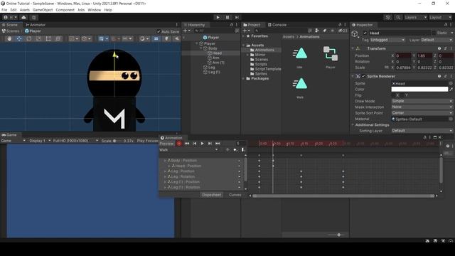Viewport: 455px width, 256px height.
Task: Switch to the Dopesheet view
Action: click(x=212, y=195)
